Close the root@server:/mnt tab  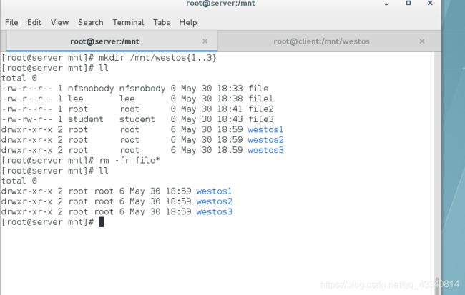[205, 41]
